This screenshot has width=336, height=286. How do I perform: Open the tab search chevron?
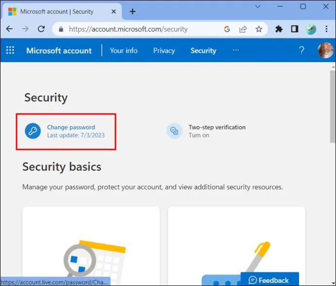click(x=258, y=6)
